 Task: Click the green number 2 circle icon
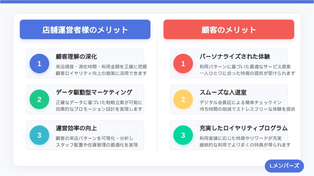click(x=39, y=99)
